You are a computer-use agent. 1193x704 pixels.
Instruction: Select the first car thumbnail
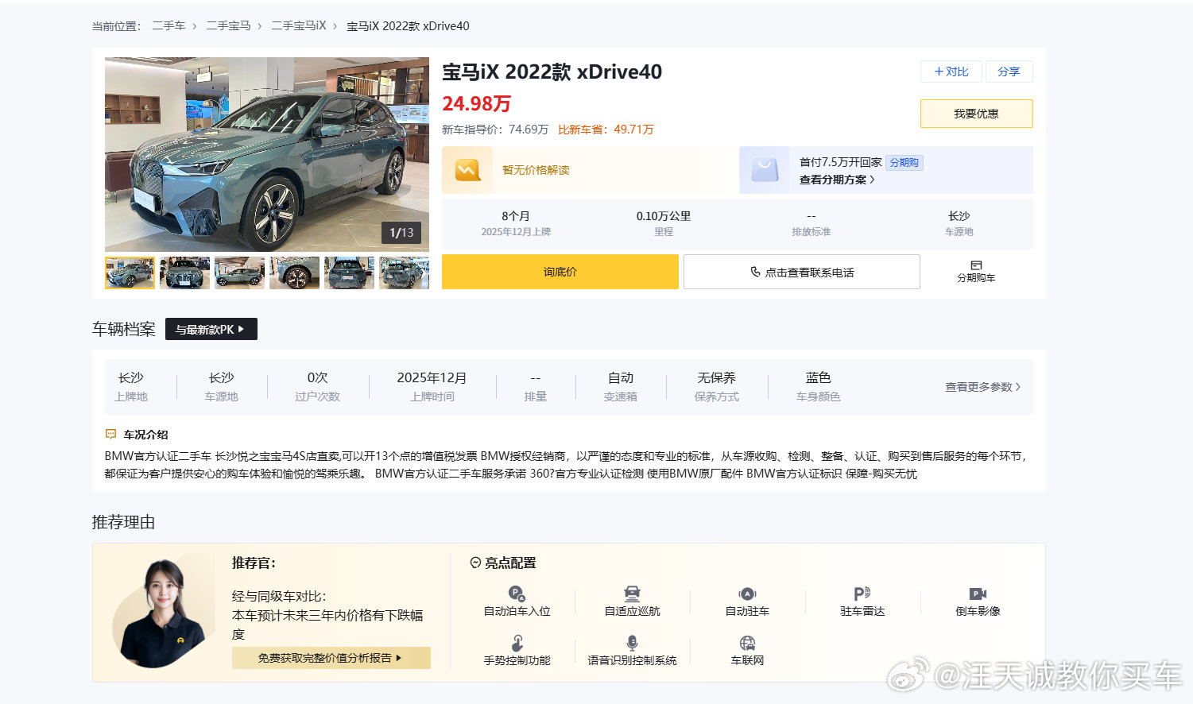pyautogui.click(x=130, y=273)
